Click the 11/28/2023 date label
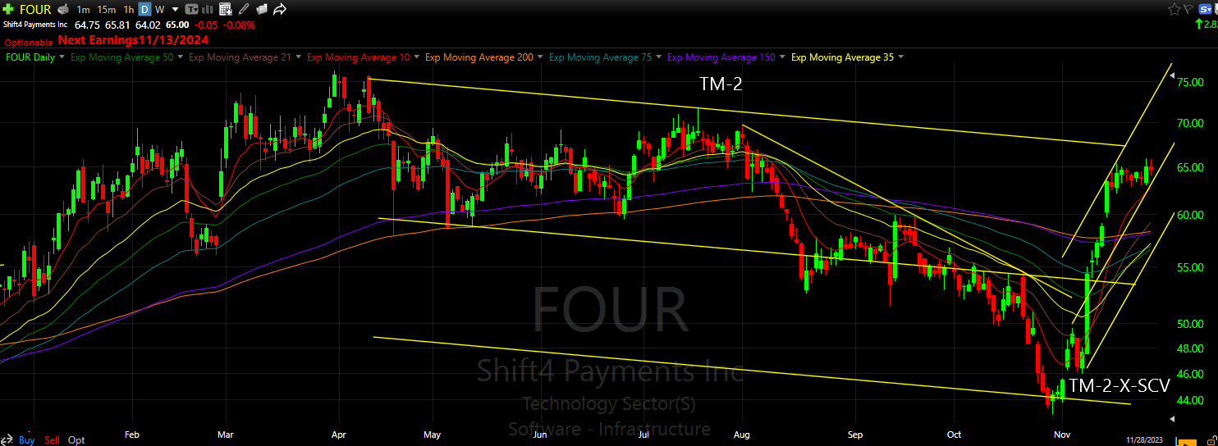The width and height of the screenshot is (1218, 446). 1144,440
